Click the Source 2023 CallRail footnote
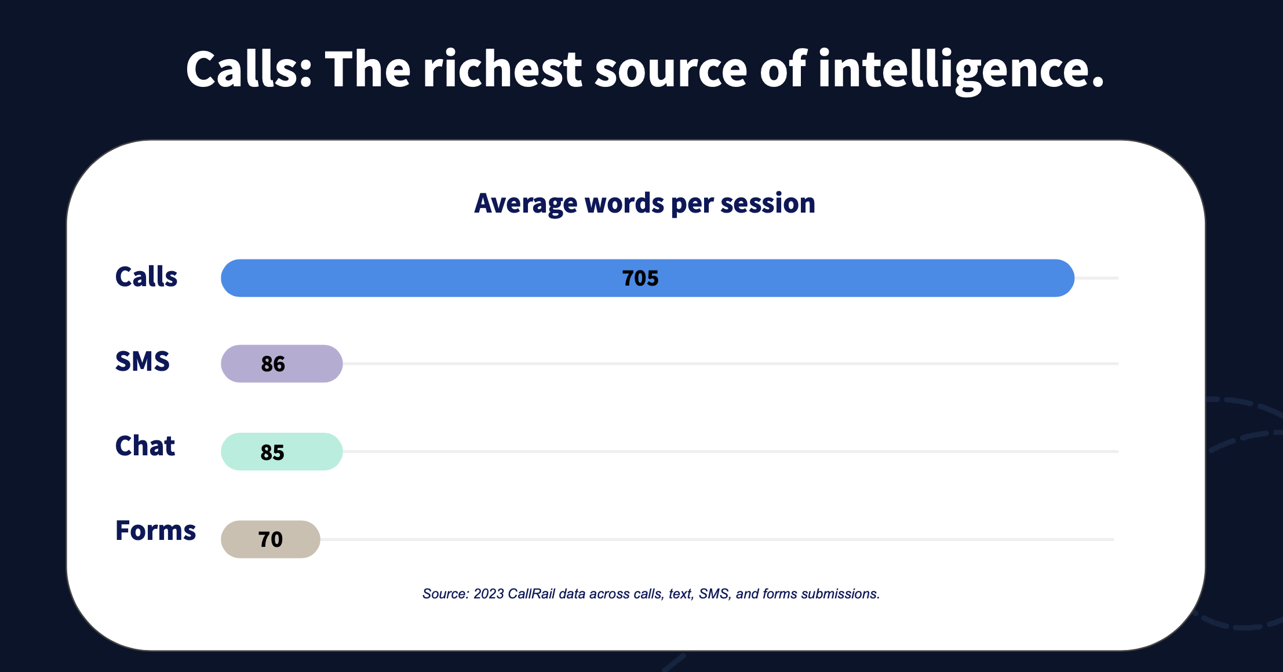1283x672 pixels. pyautogui.click(x=651, y=594)
